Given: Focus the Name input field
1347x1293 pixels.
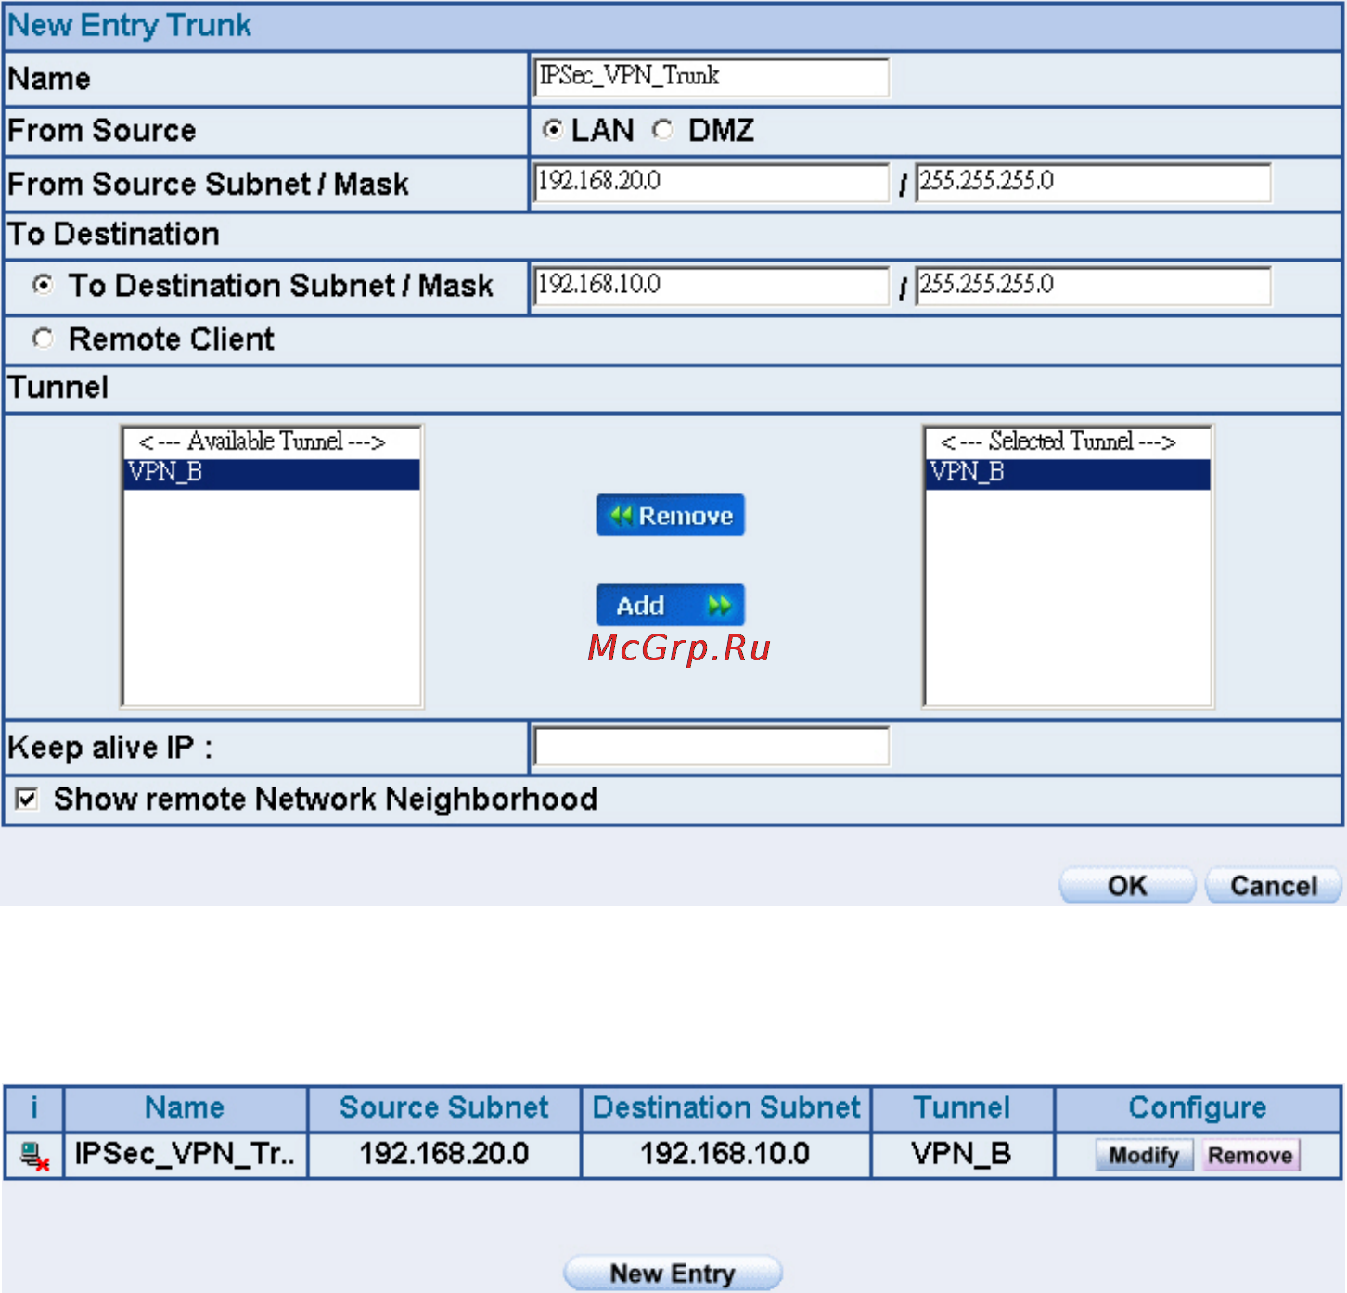Looking at the screenshot, I should pos(712,77).
